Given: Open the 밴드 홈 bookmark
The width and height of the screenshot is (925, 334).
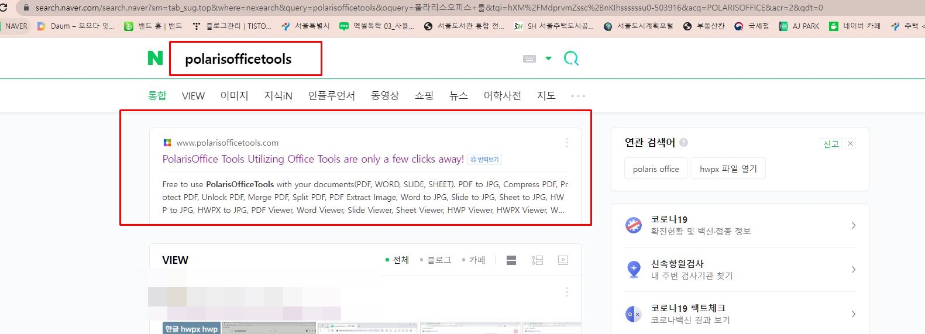Looking at the screenshot, I should [153, 26].
